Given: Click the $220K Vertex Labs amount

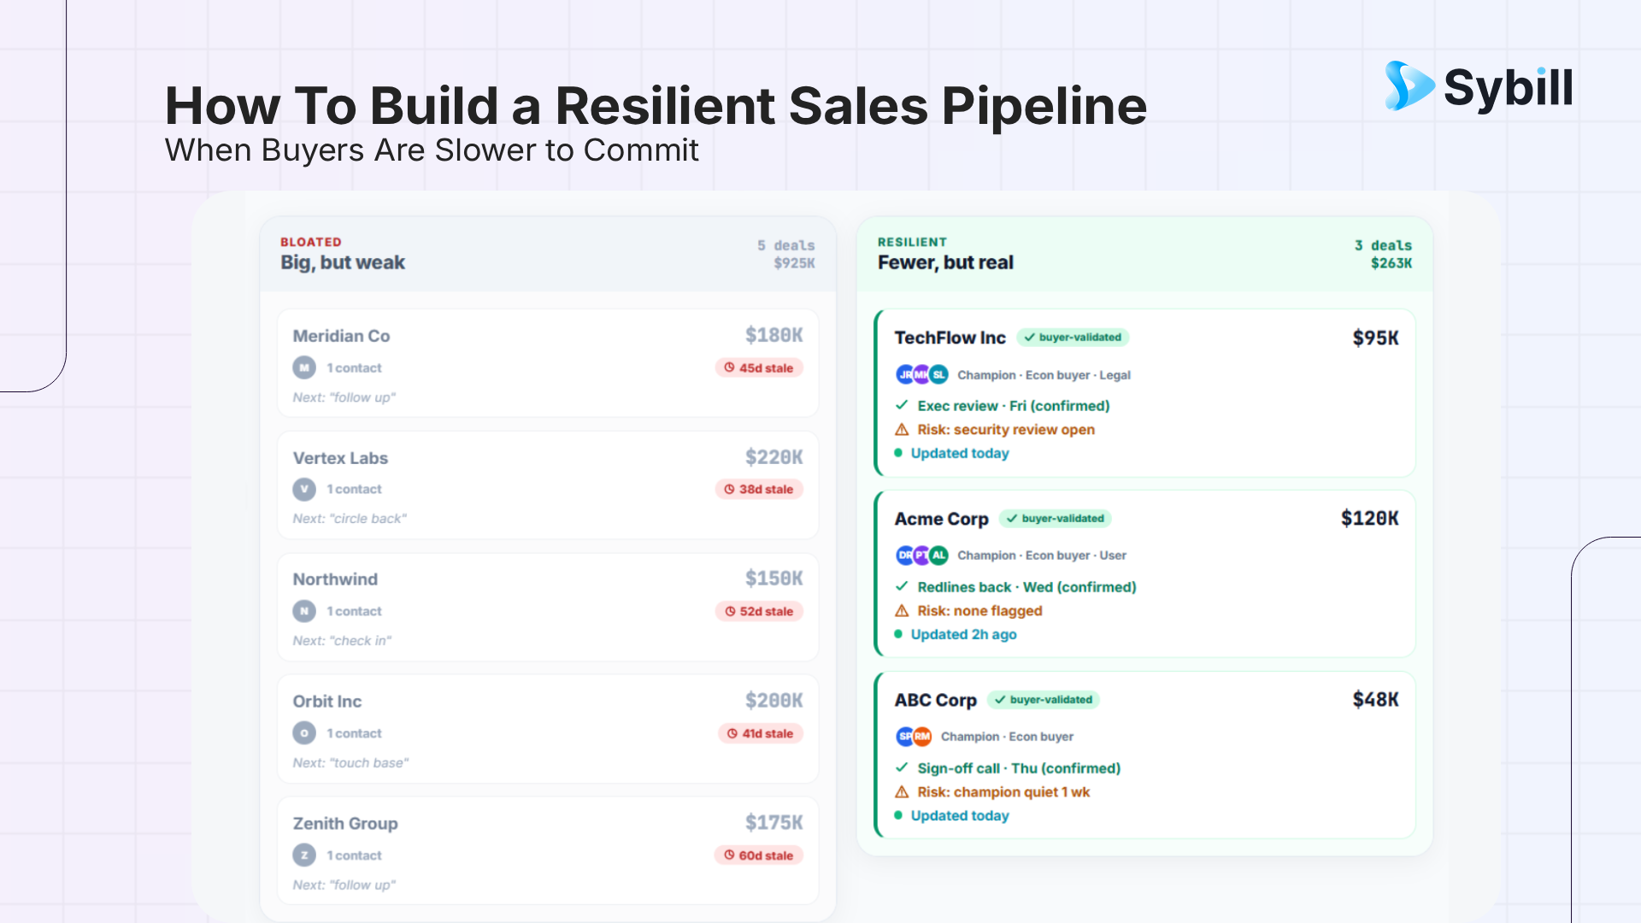Looking at the screenshot, I should coord(774,457).
